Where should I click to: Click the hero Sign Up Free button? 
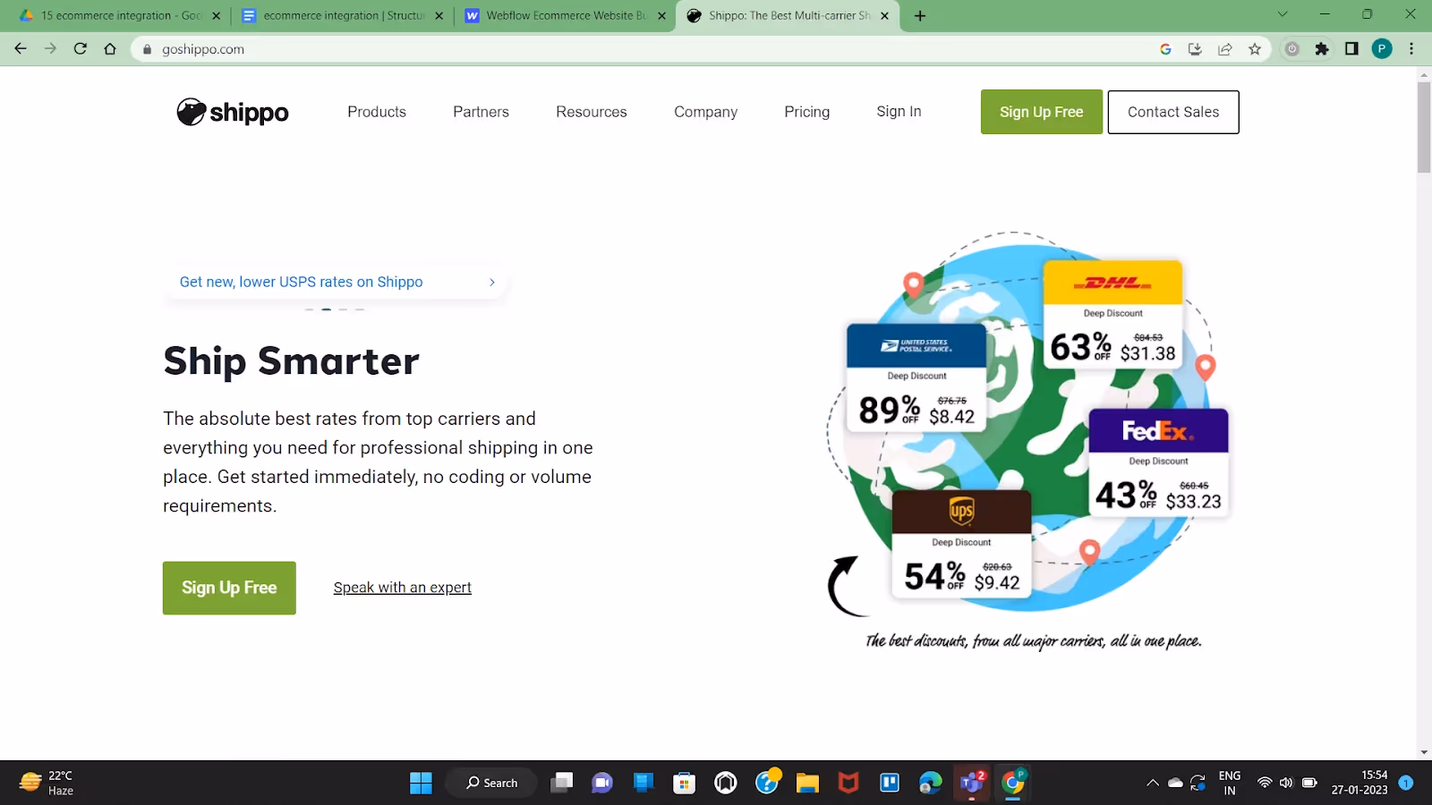coord(229,588)
